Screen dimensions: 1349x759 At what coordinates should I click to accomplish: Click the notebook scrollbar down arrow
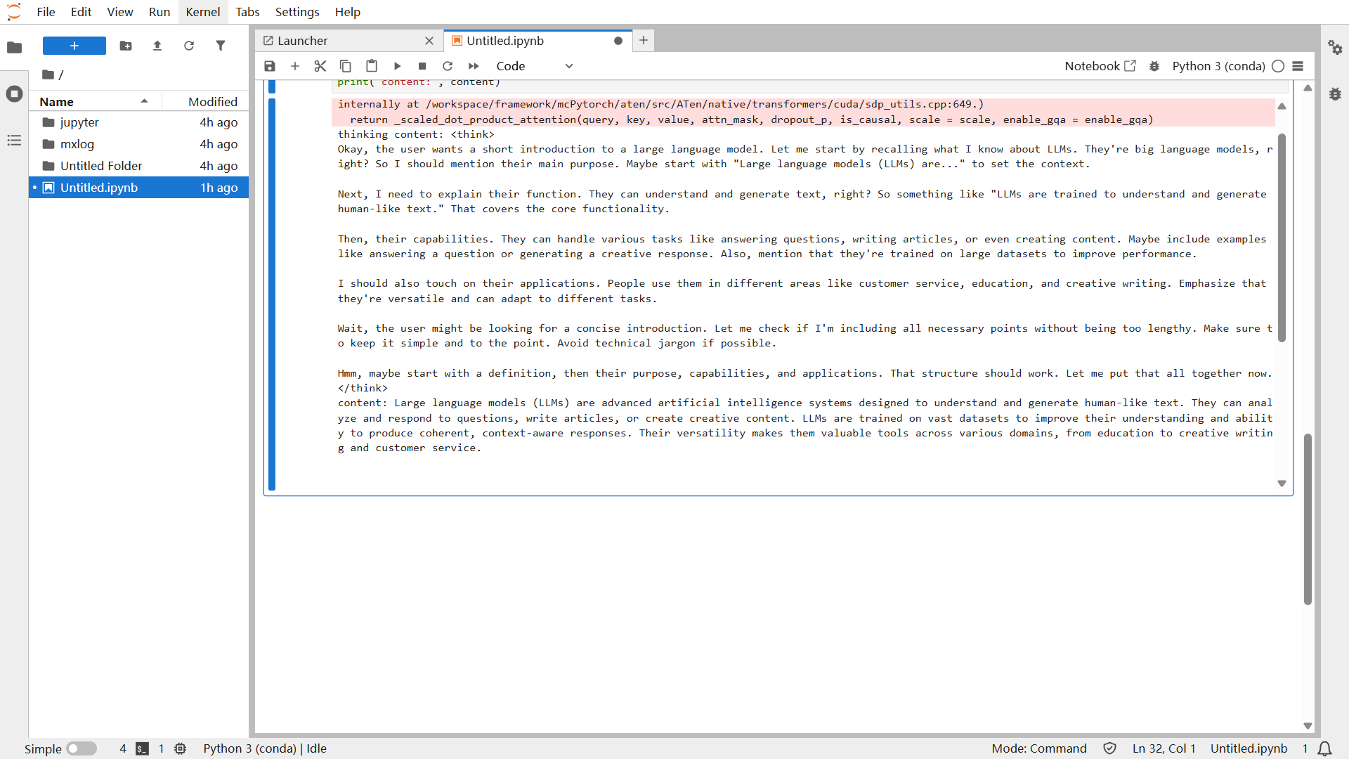(1308, 726)
